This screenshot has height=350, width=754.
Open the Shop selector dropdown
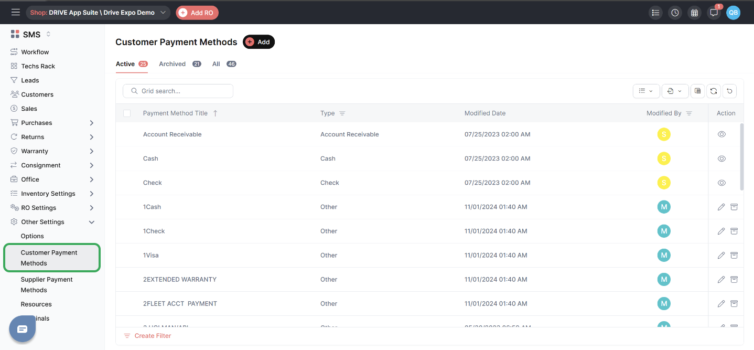point(98,13)
